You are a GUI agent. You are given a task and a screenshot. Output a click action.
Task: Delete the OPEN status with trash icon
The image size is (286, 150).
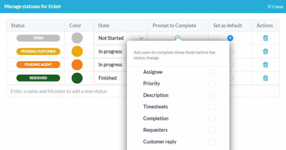(x=265, y=38)
